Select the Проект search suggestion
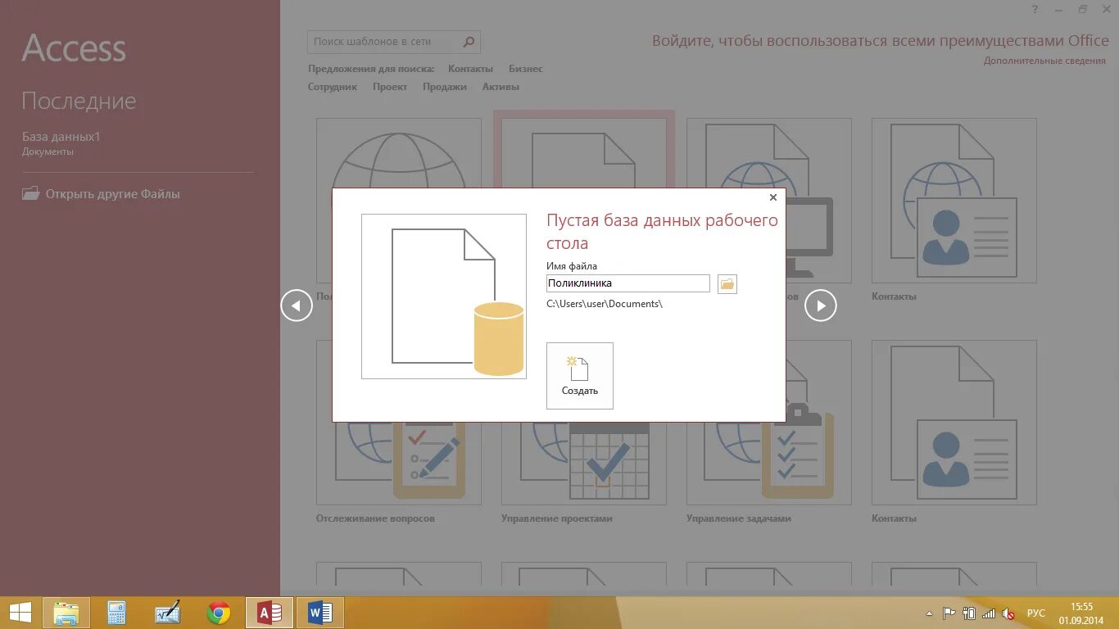Screen dimensions: 1119x629 tap(390, 87)
